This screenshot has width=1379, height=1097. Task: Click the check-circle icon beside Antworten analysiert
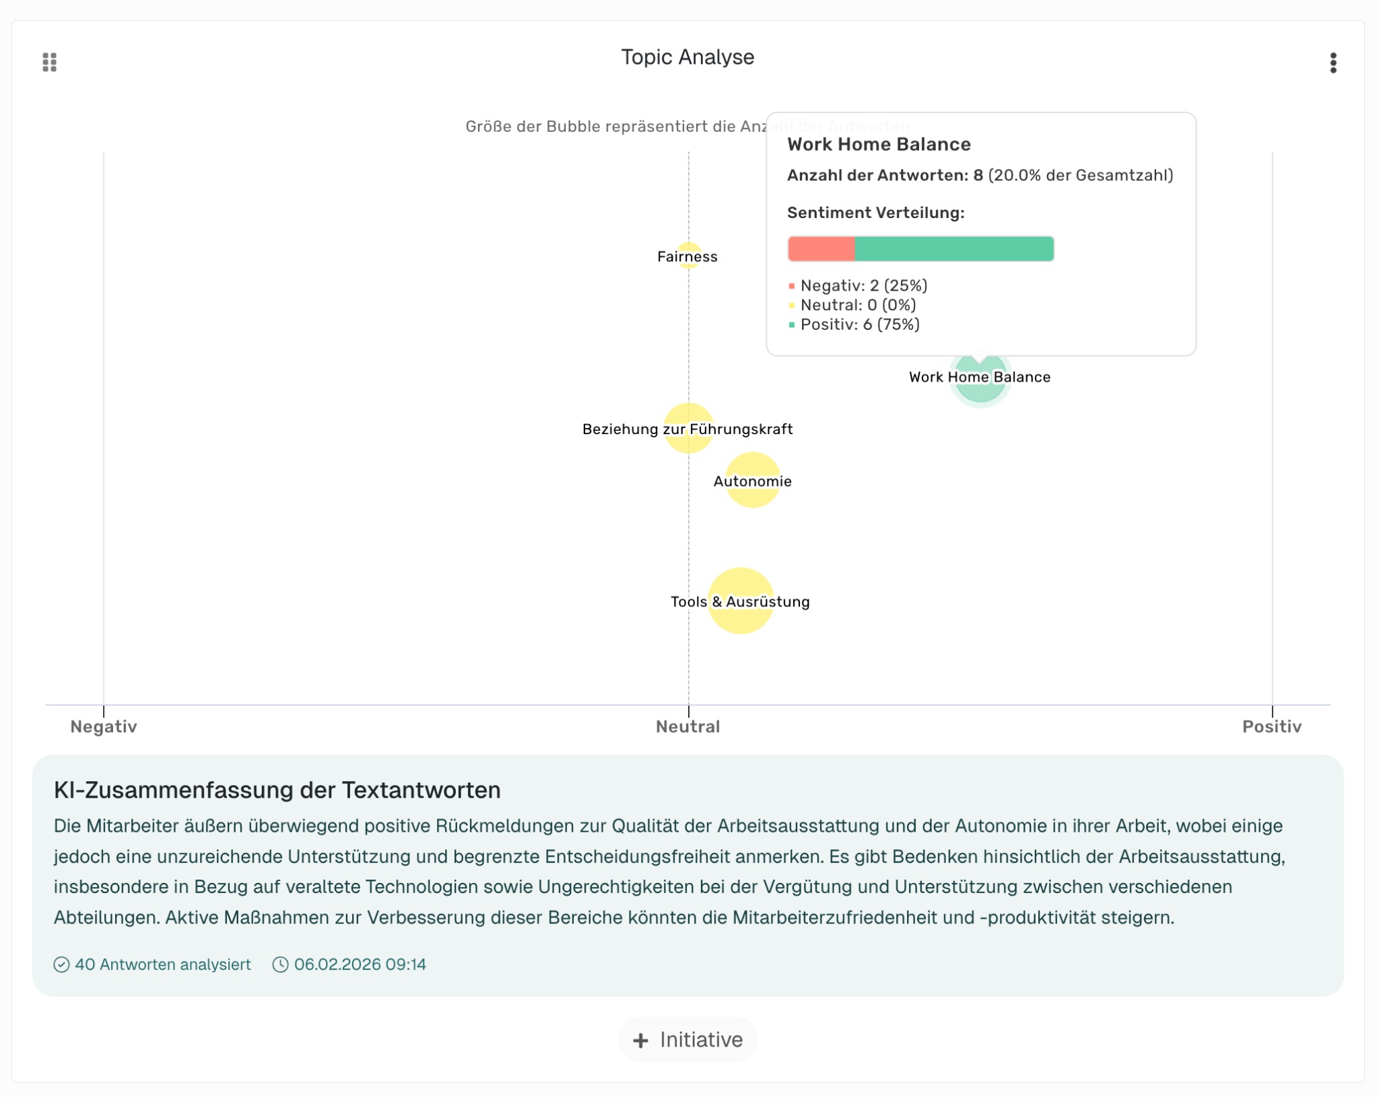(x=61, y=964)
